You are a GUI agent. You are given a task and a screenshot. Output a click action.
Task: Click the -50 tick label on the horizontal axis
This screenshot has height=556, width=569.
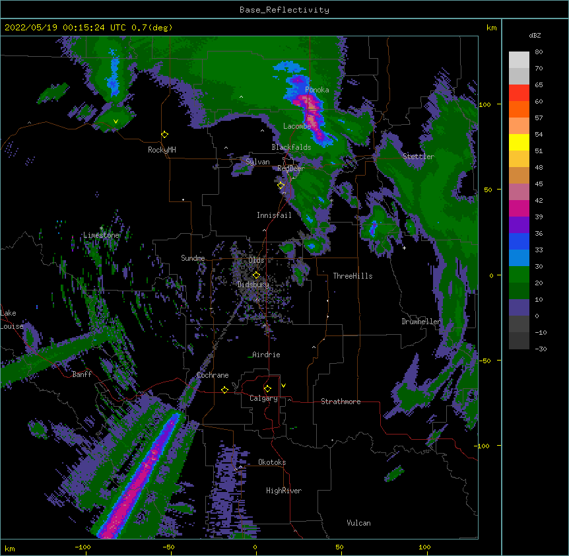coord(168,547)
